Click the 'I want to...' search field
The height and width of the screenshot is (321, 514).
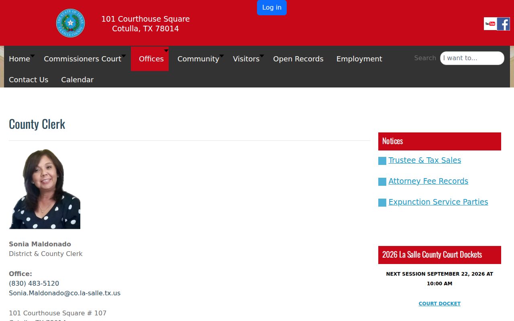coord(472,58)
